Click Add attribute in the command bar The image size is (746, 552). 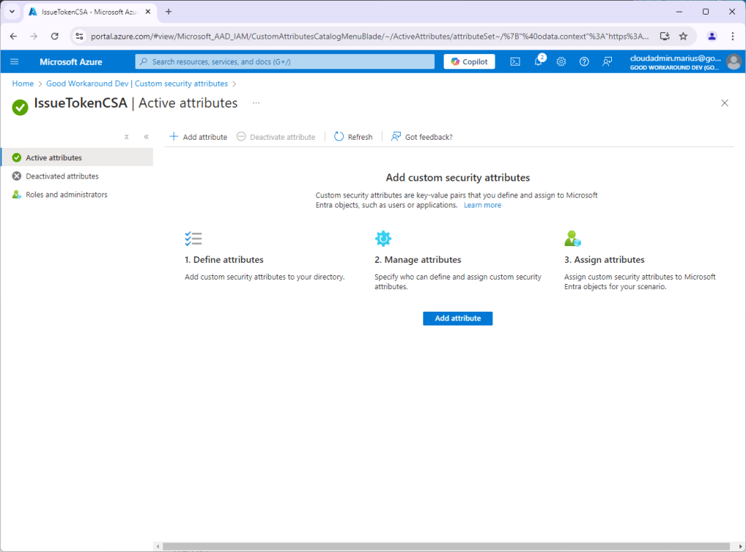(x=198, y=137)
